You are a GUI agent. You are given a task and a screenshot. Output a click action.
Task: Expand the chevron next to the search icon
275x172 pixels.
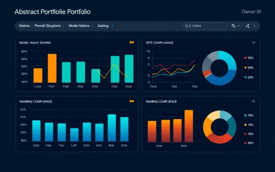[239, 26]
